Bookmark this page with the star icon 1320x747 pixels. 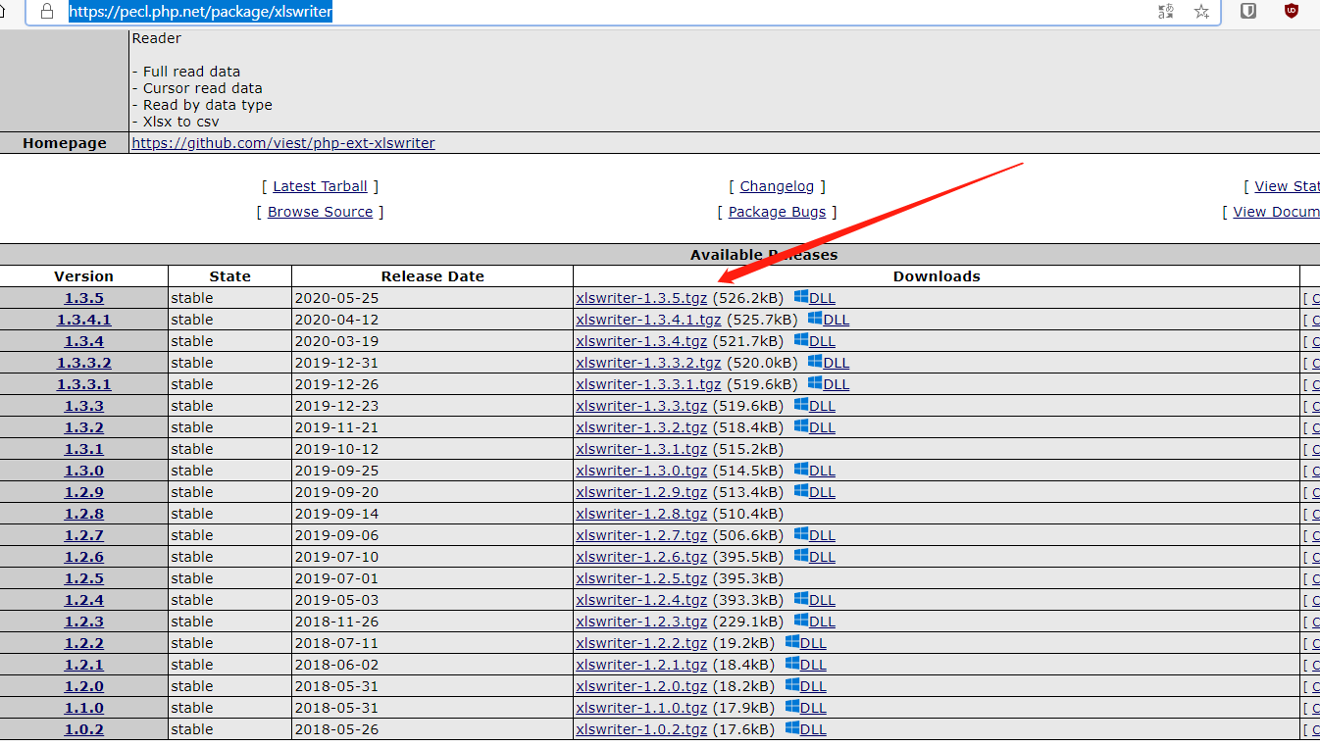(x=1201, y=12)
